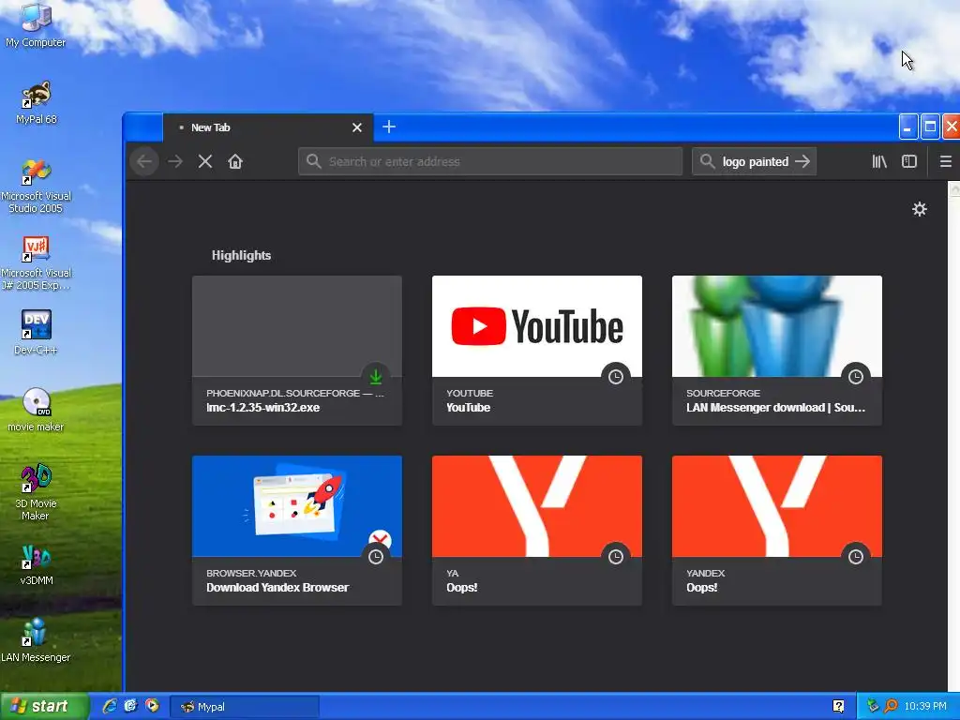Open the lmc-1.2.35-win32.exe download highlight
This screenshot has height=720, width=960.
(297, 351)
